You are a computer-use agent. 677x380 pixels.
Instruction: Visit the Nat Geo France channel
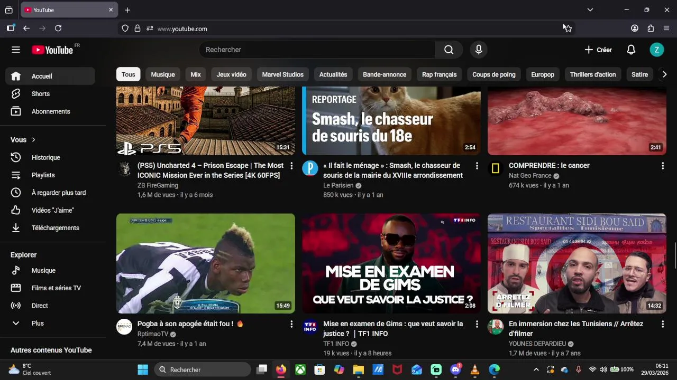[x=530, y=176]
